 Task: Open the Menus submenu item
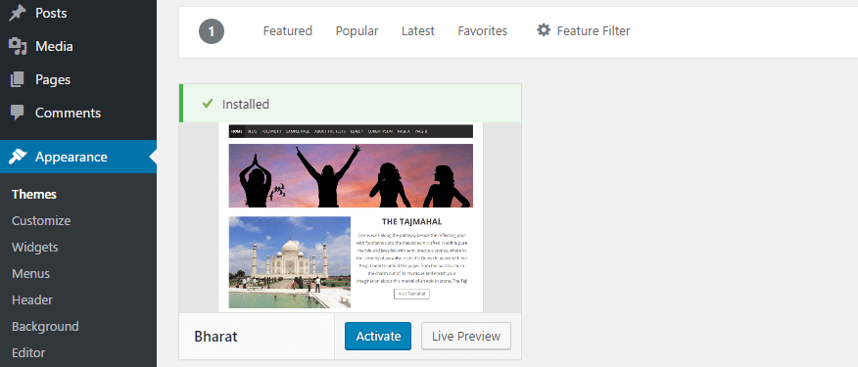coord(30,273)
